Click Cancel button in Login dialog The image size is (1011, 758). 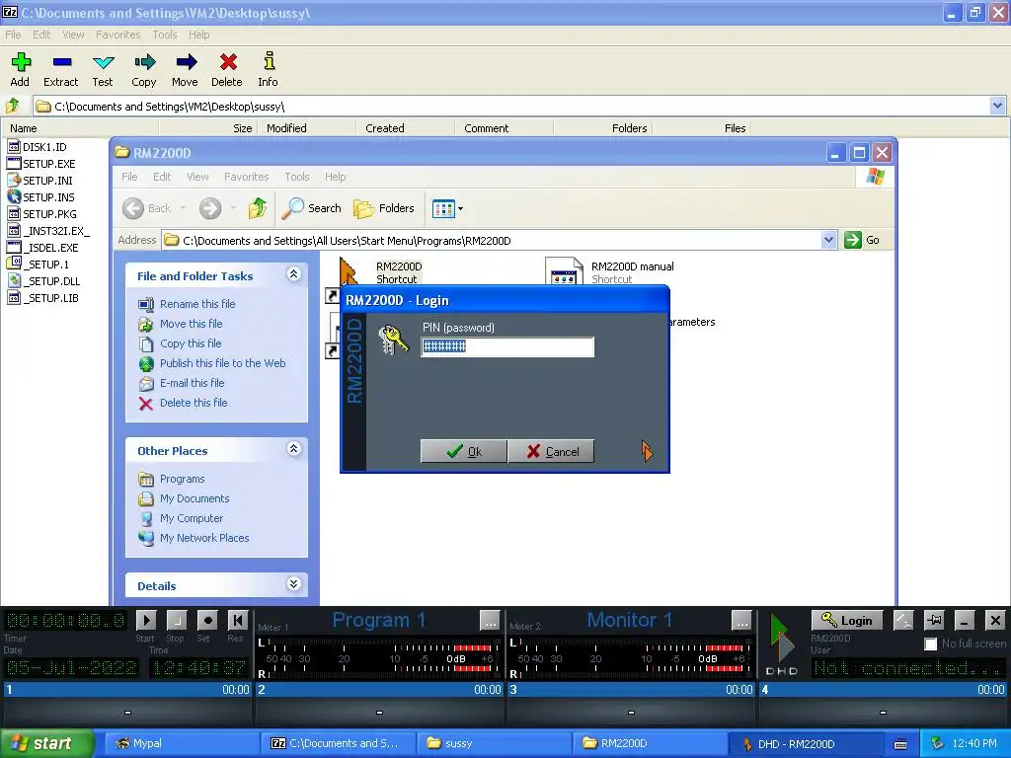[x=551, y=451]
